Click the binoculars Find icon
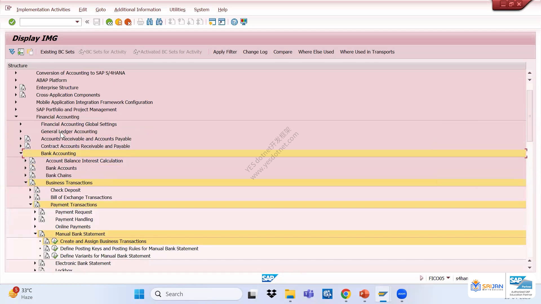 tap(150, 22)
